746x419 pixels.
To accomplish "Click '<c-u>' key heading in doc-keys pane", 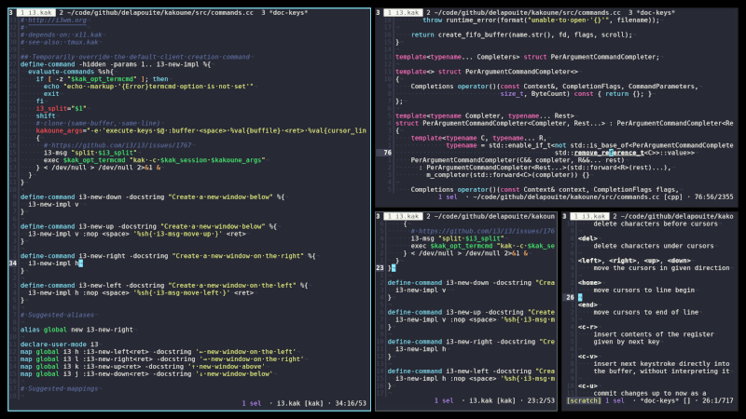I will 587,385.
